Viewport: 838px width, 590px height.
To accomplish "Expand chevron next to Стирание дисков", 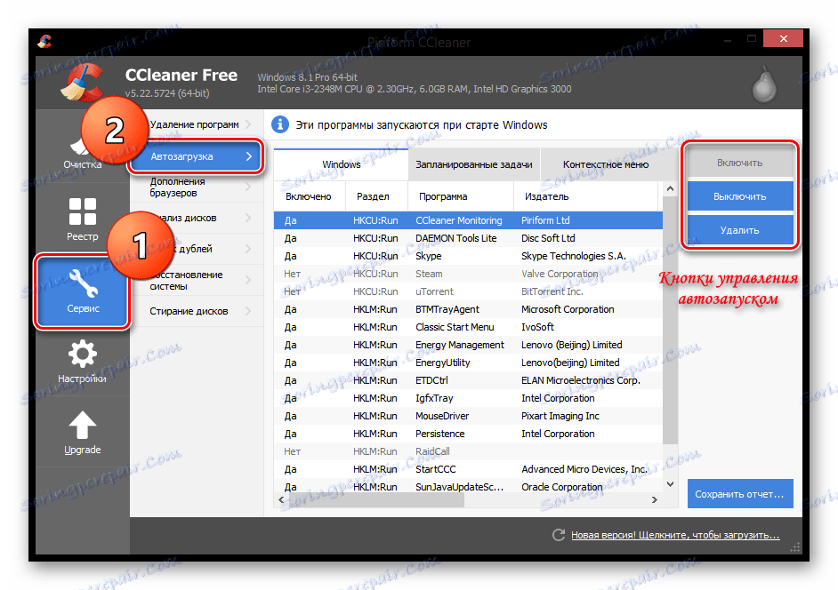I will (248, 311).
